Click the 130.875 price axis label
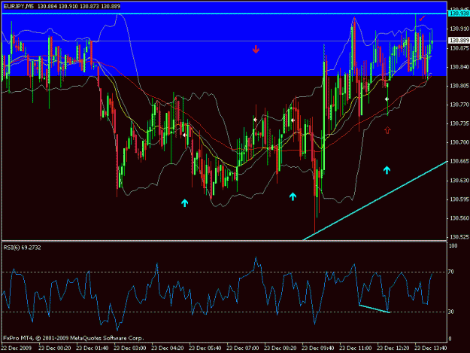This screenshot has height=353, width=470. (x=459, y=48)
